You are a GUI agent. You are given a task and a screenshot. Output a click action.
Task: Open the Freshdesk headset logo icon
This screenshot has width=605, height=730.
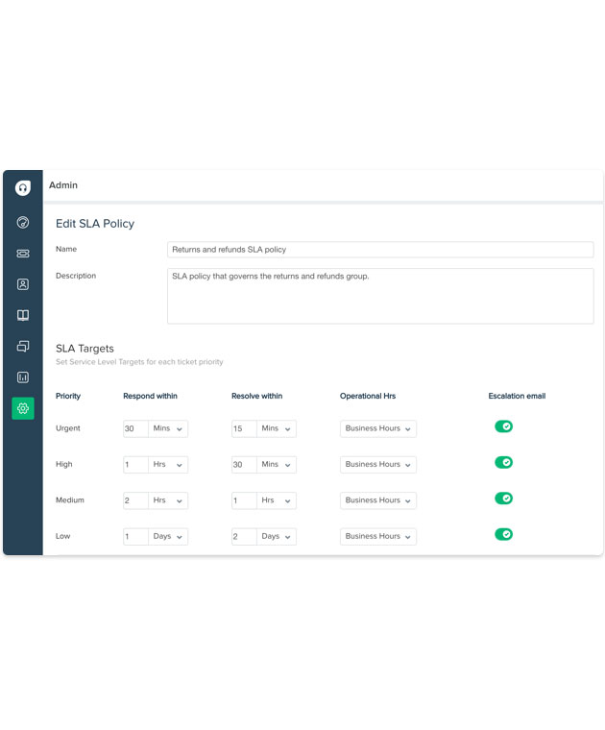tap(23, 188)
